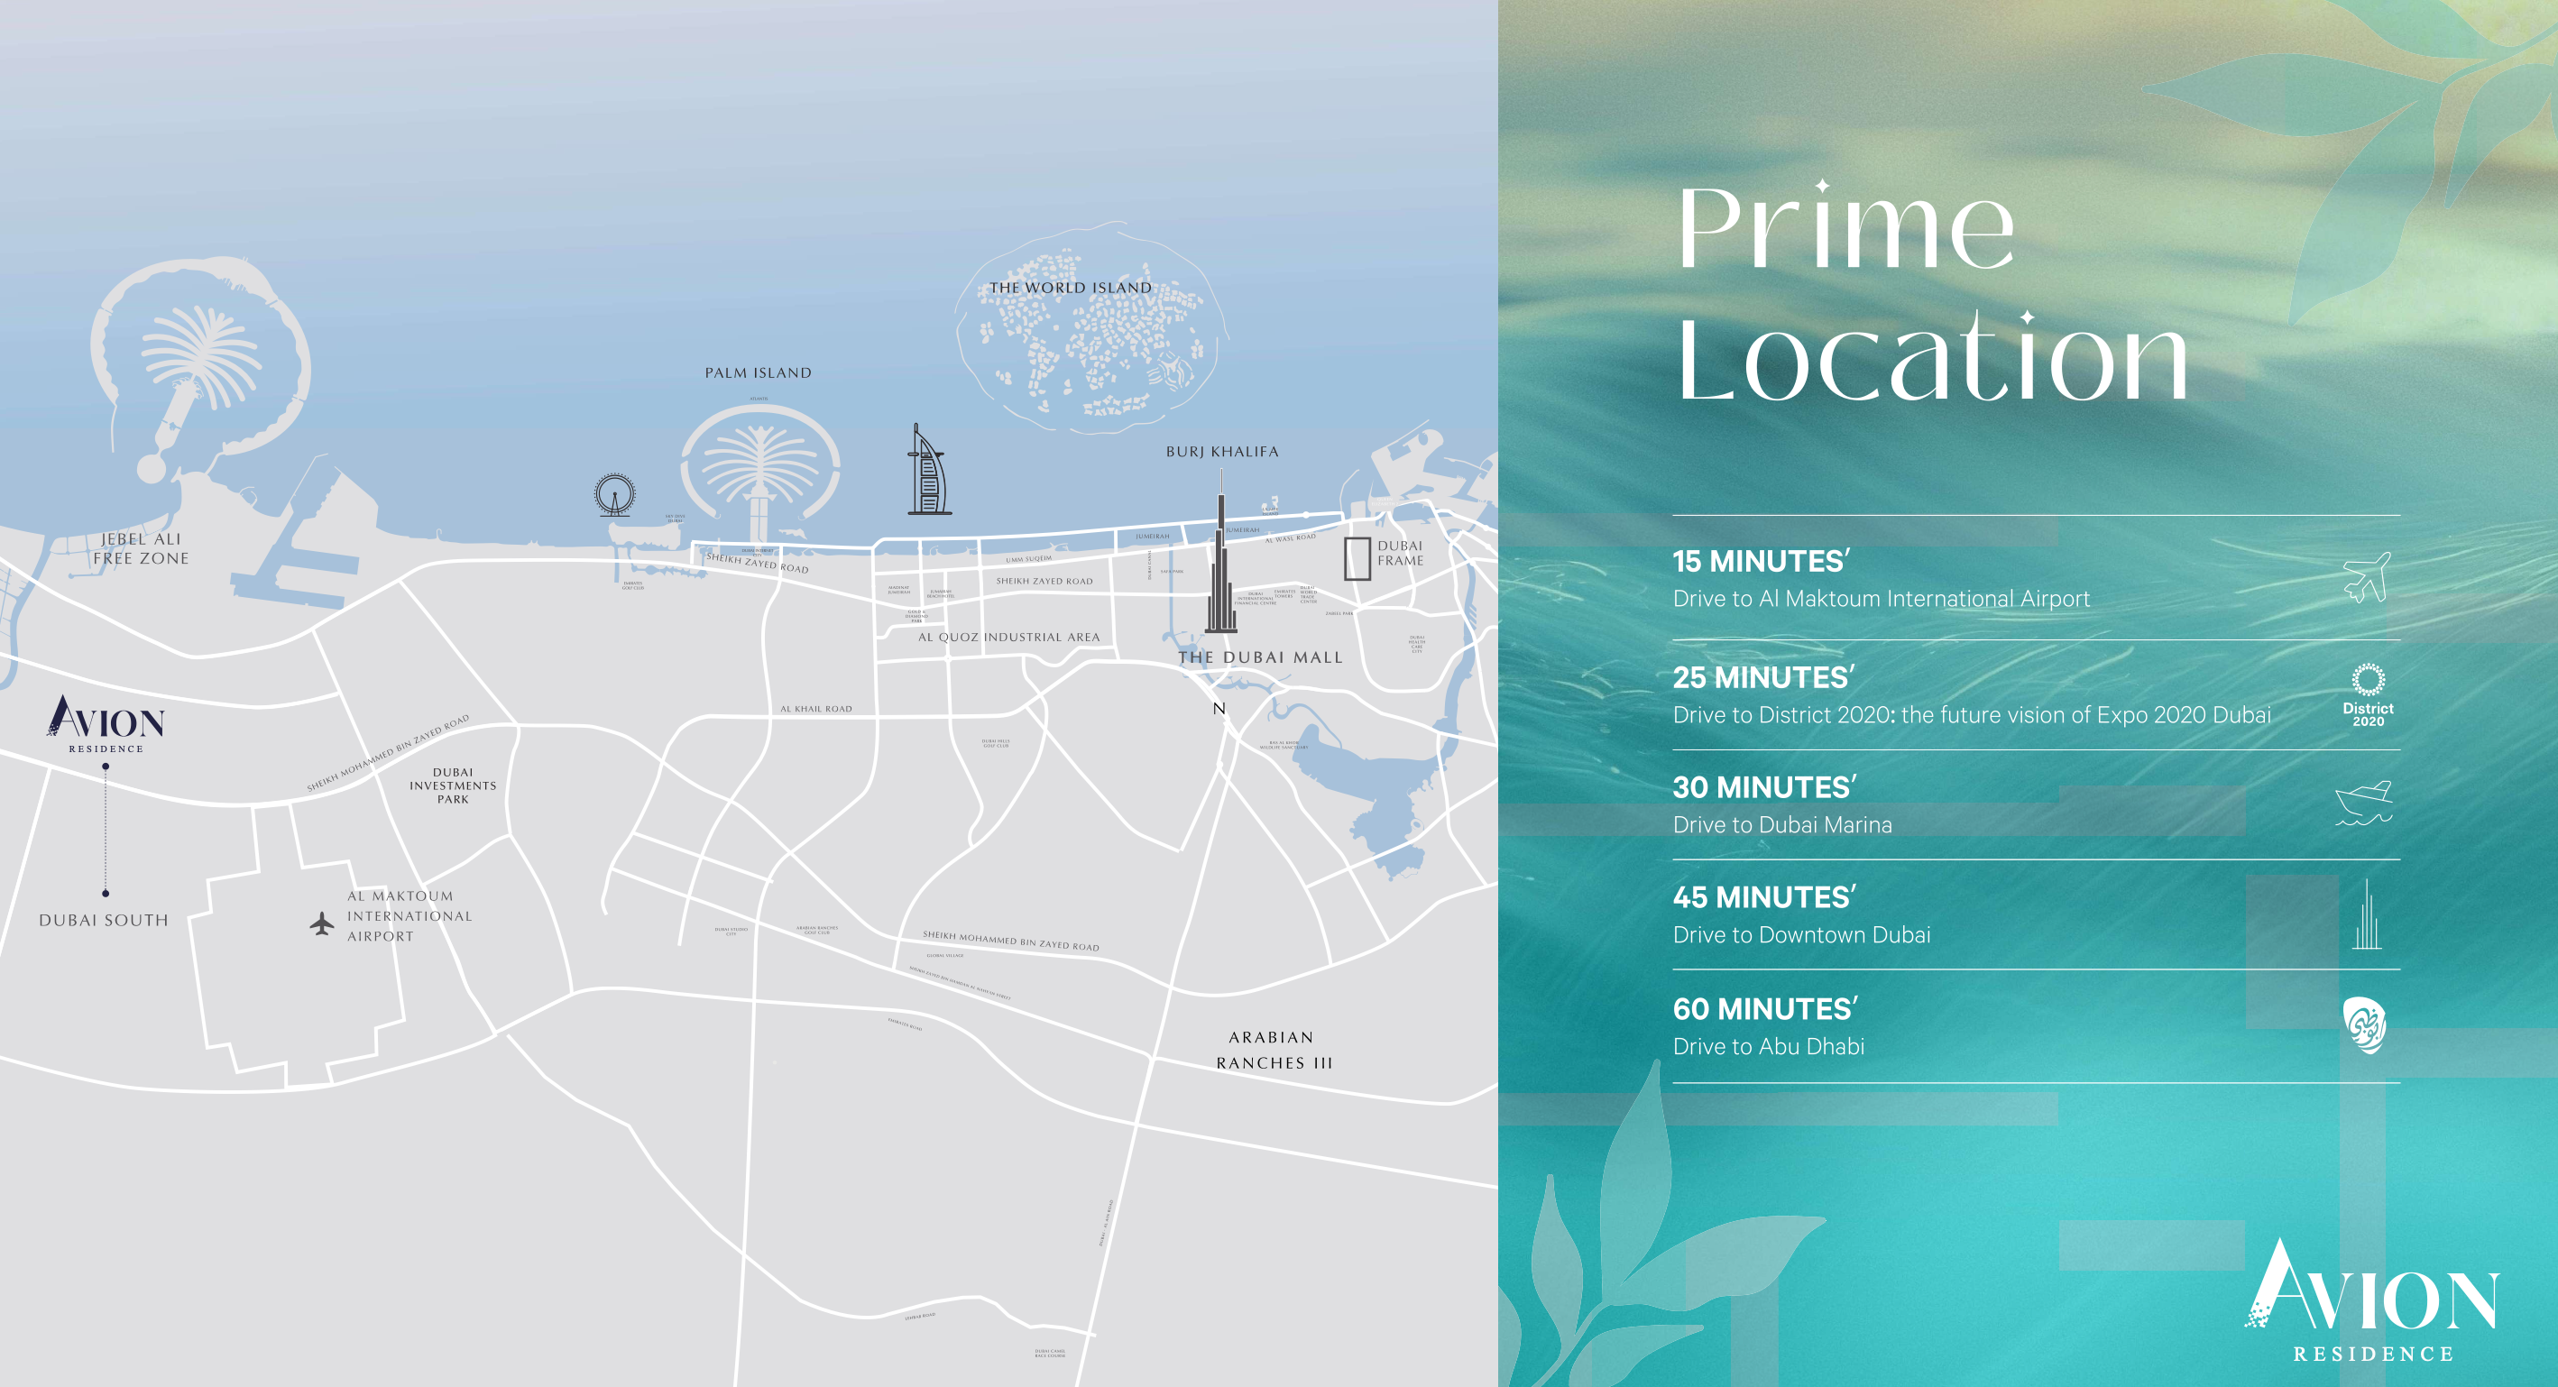Viewport: 2558px width, 1387px height.
Task: Click the Abu Dhabi emblem icon
Action: (2365, 1025)
